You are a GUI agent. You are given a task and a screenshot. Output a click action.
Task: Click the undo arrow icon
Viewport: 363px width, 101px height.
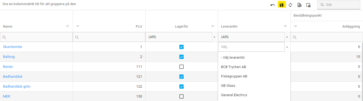tap(273, 5)
